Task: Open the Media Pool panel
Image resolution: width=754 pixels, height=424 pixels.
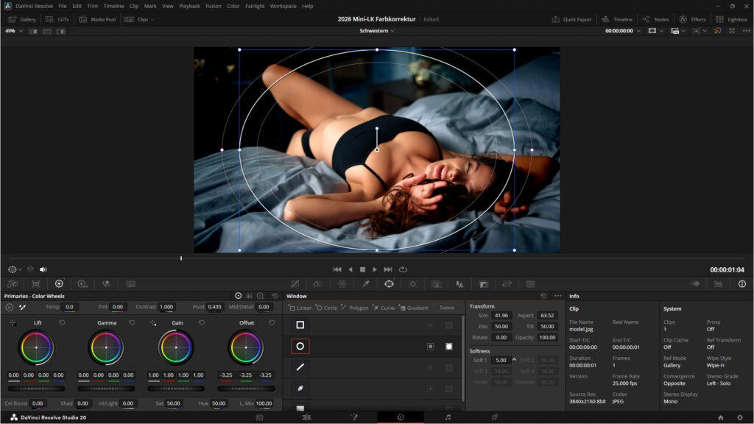Action: click(x=97, y=19)
